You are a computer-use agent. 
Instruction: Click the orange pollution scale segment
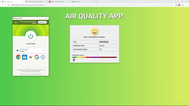coord(84,57)
